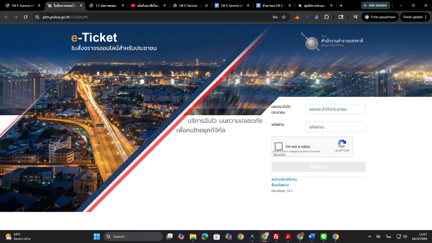Click the ลงทะเบียนใช้งาน registration link
Image resolution: width=432 pixels, height=243 pixels.
click(284, 179)
